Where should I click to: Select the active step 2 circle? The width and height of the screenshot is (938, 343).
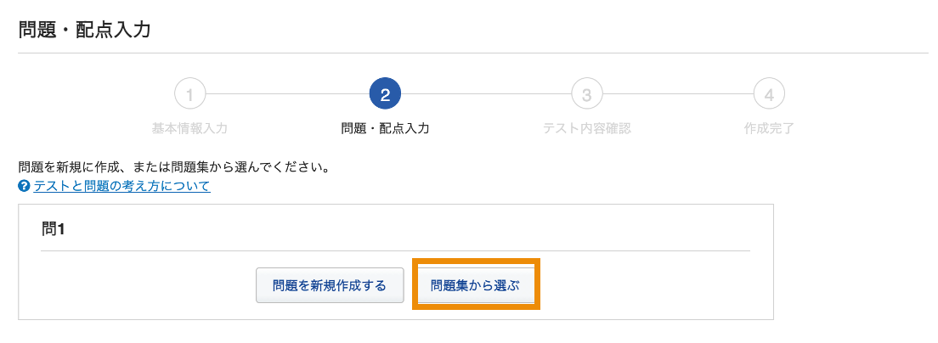[385, 94]
